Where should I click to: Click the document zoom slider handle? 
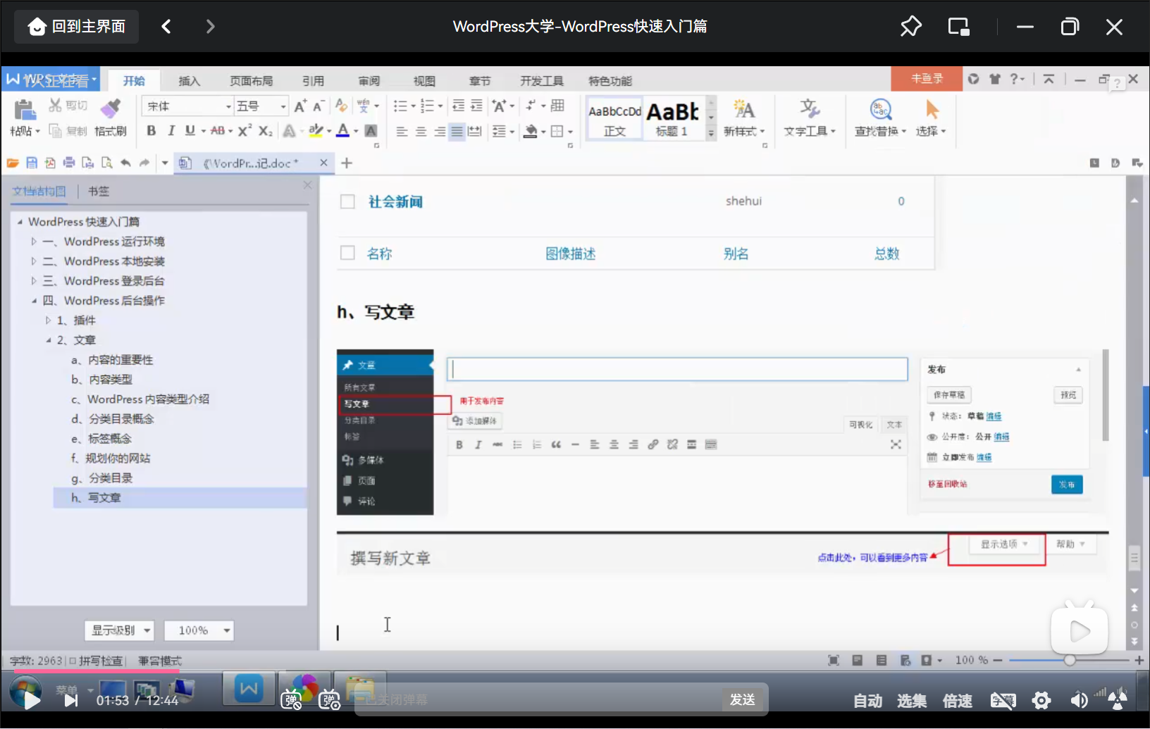click(1070, 660)
